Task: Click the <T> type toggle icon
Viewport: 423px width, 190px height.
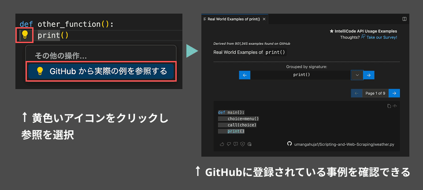Action: pyautogui.click(x=395, y=106)
